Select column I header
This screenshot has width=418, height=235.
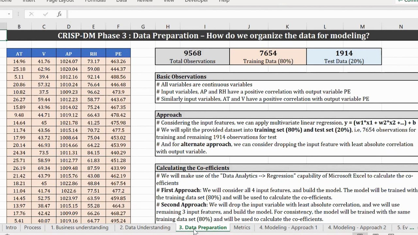(x=205, y=27)
